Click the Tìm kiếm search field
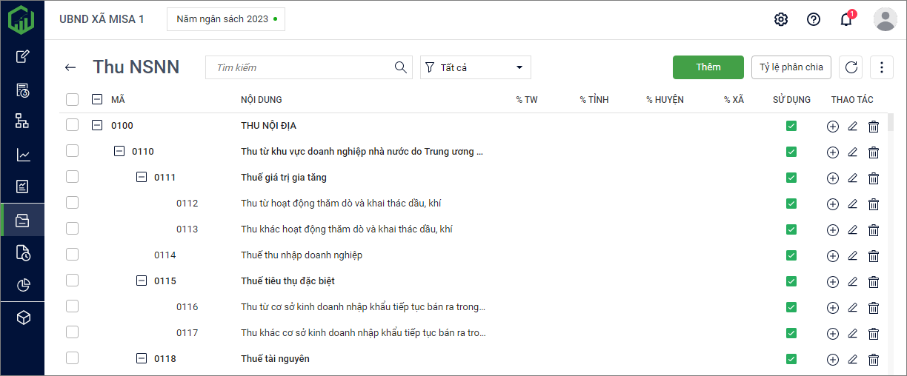Image resolution: width=907 pixels, height=376 pixels. coord(304,67)
